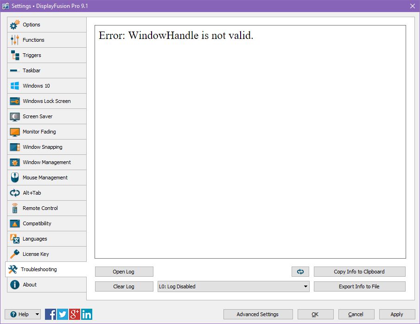Go to the About tab
Screen dimensions: 420x324
tap(46, 285)
